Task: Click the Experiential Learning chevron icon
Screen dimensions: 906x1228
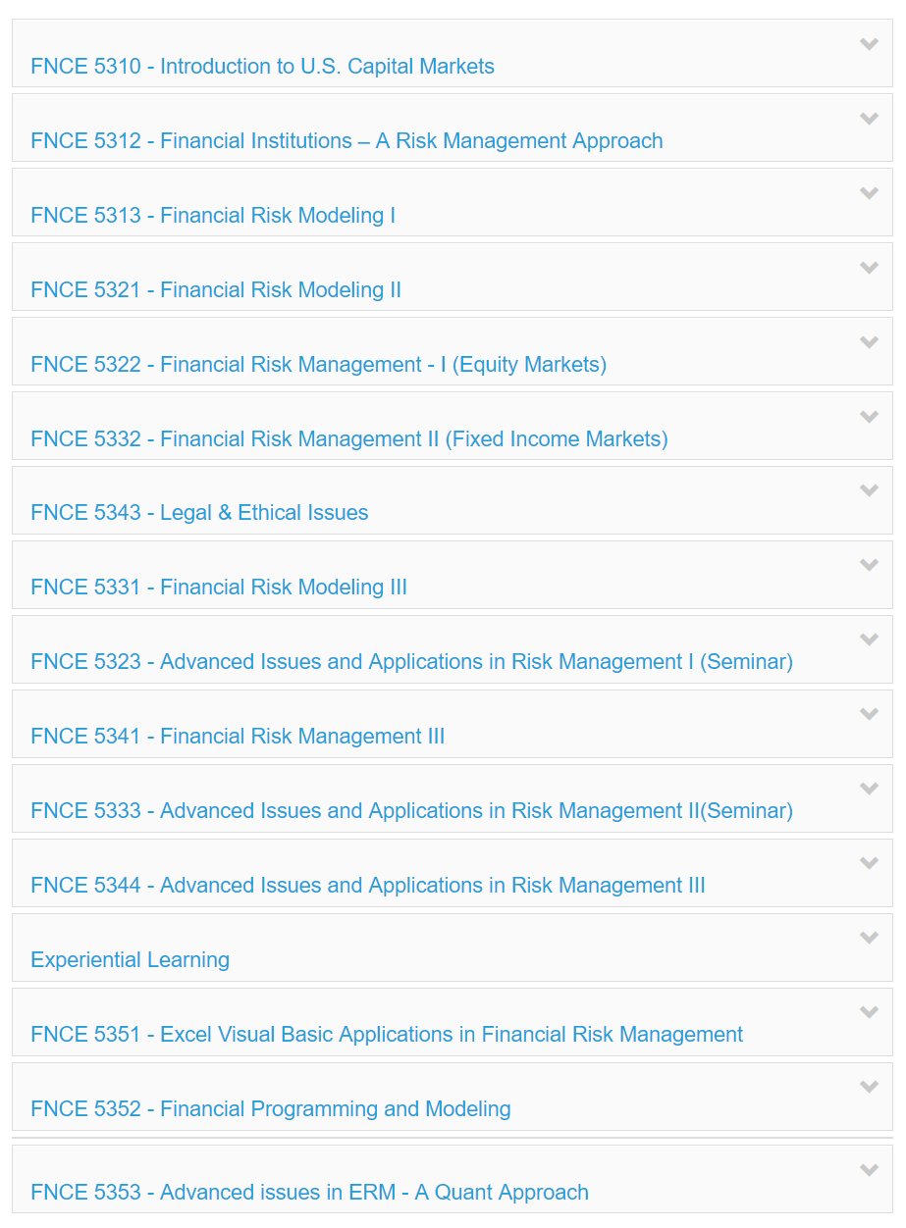Action: 869,938
